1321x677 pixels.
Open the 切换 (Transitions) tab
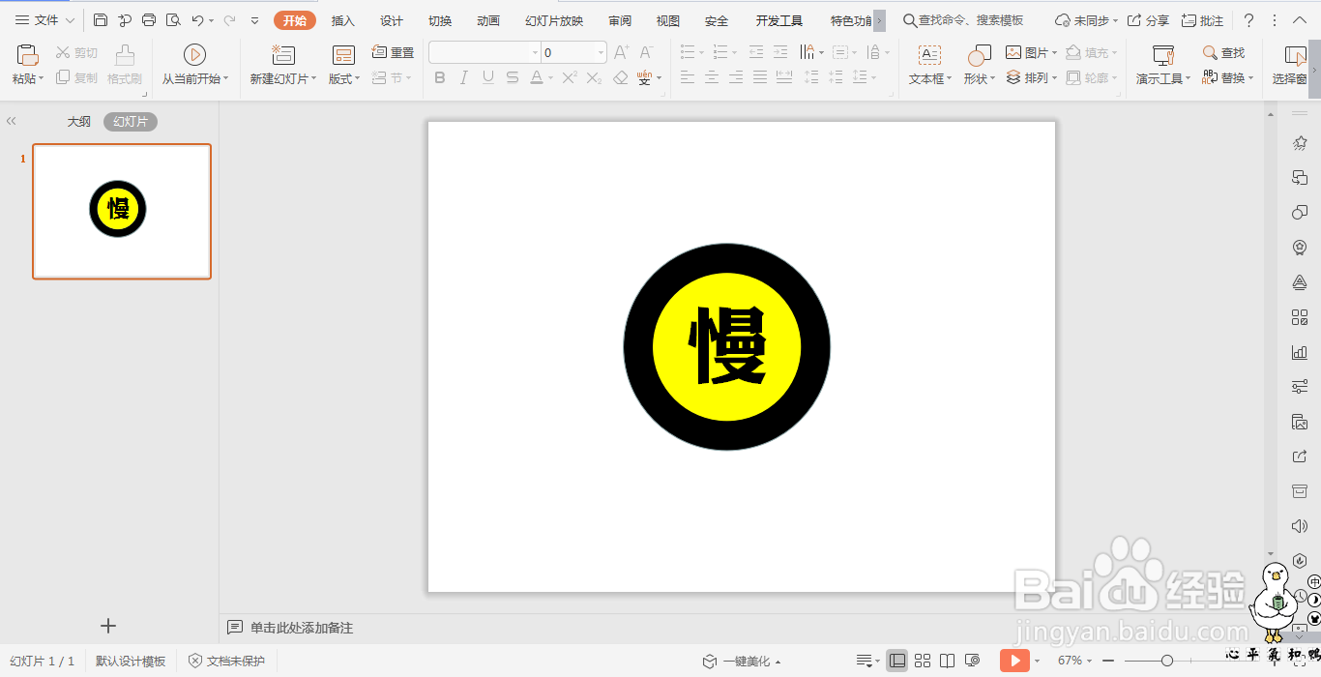(x=440, y=20)
